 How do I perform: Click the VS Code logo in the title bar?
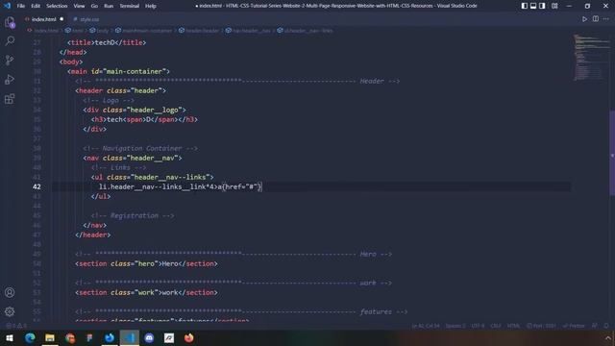7,6
